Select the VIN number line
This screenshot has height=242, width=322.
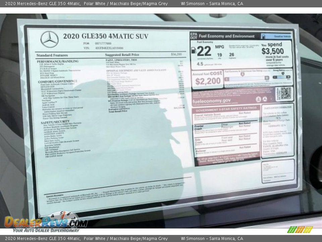point(103,48)
